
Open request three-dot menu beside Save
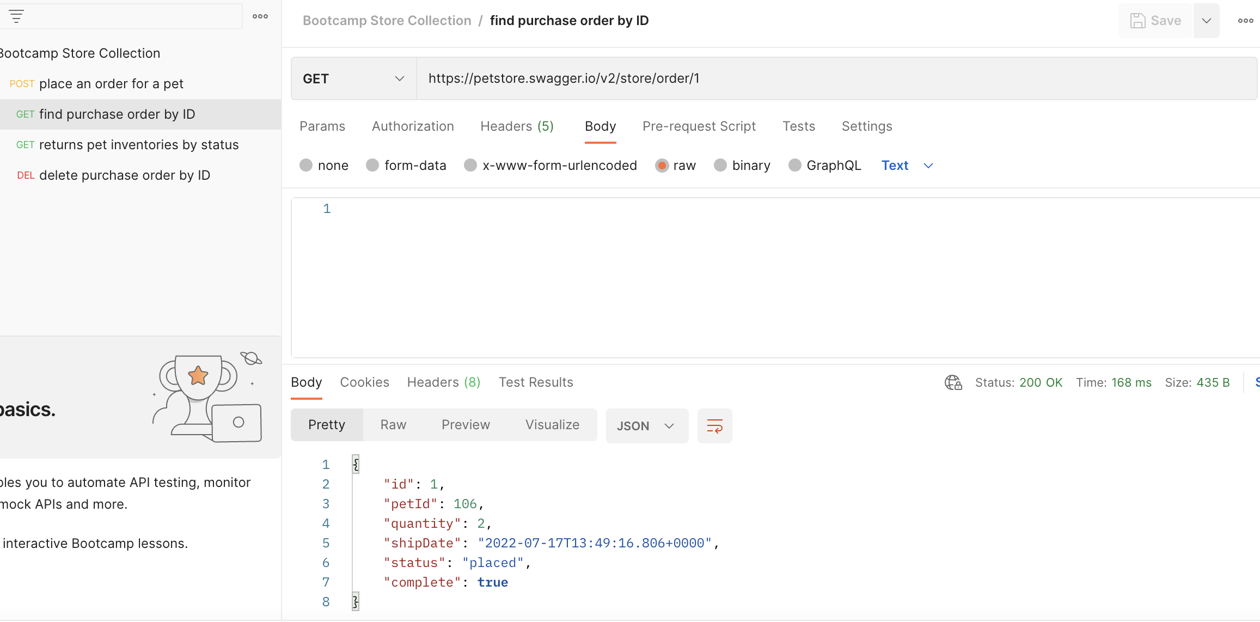tap(1245, 21)
